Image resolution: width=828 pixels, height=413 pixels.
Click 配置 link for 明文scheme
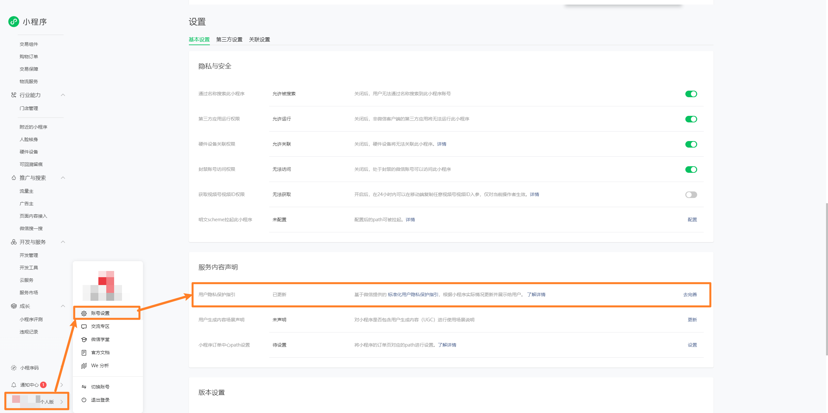692,220
